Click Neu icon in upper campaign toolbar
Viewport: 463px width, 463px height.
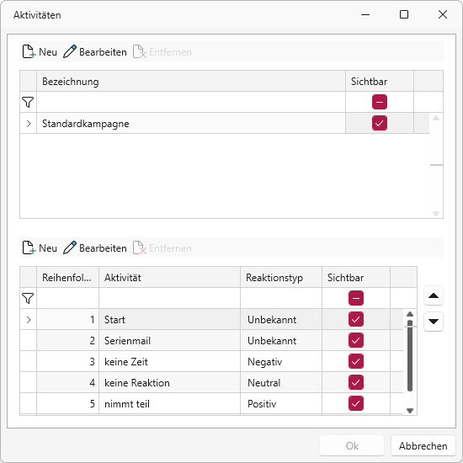pyautogui.click(x=29, y=51)
